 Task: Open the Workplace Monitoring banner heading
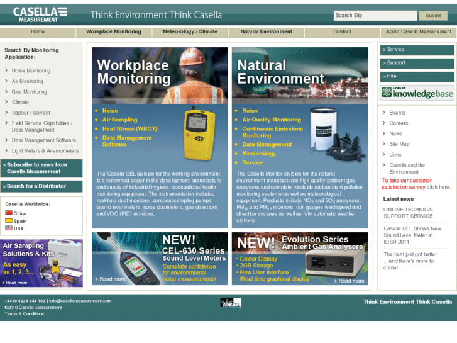(x=133, y=72)
